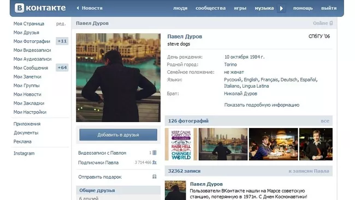Open the 126 фотографий header
The height and width of the screenshot is (200, 355).
[x=188, y=121]
